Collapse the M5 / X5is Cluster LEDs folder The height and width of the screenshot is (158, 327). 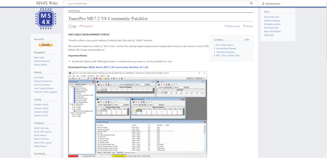coord(70,113)
